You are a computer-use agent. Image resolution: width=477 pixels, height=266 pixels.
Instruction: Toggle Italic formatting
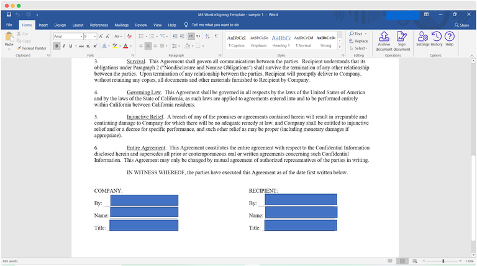pos(63,46)
